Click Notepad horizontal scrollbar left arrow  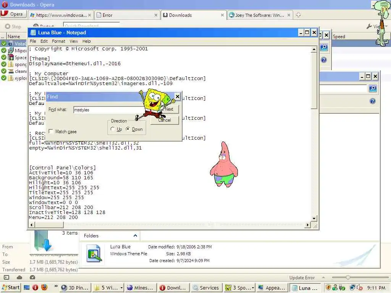point(31,225)
